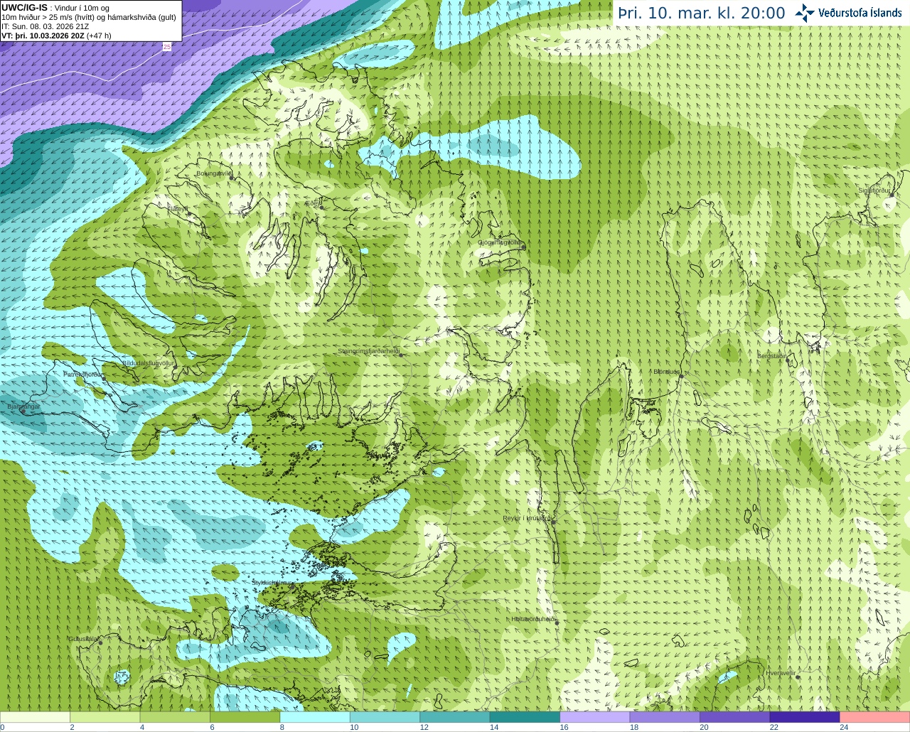The image size is (910, 732).
Task: Select the 16–18 m/s lavender swatch
Action: [595, 717]
